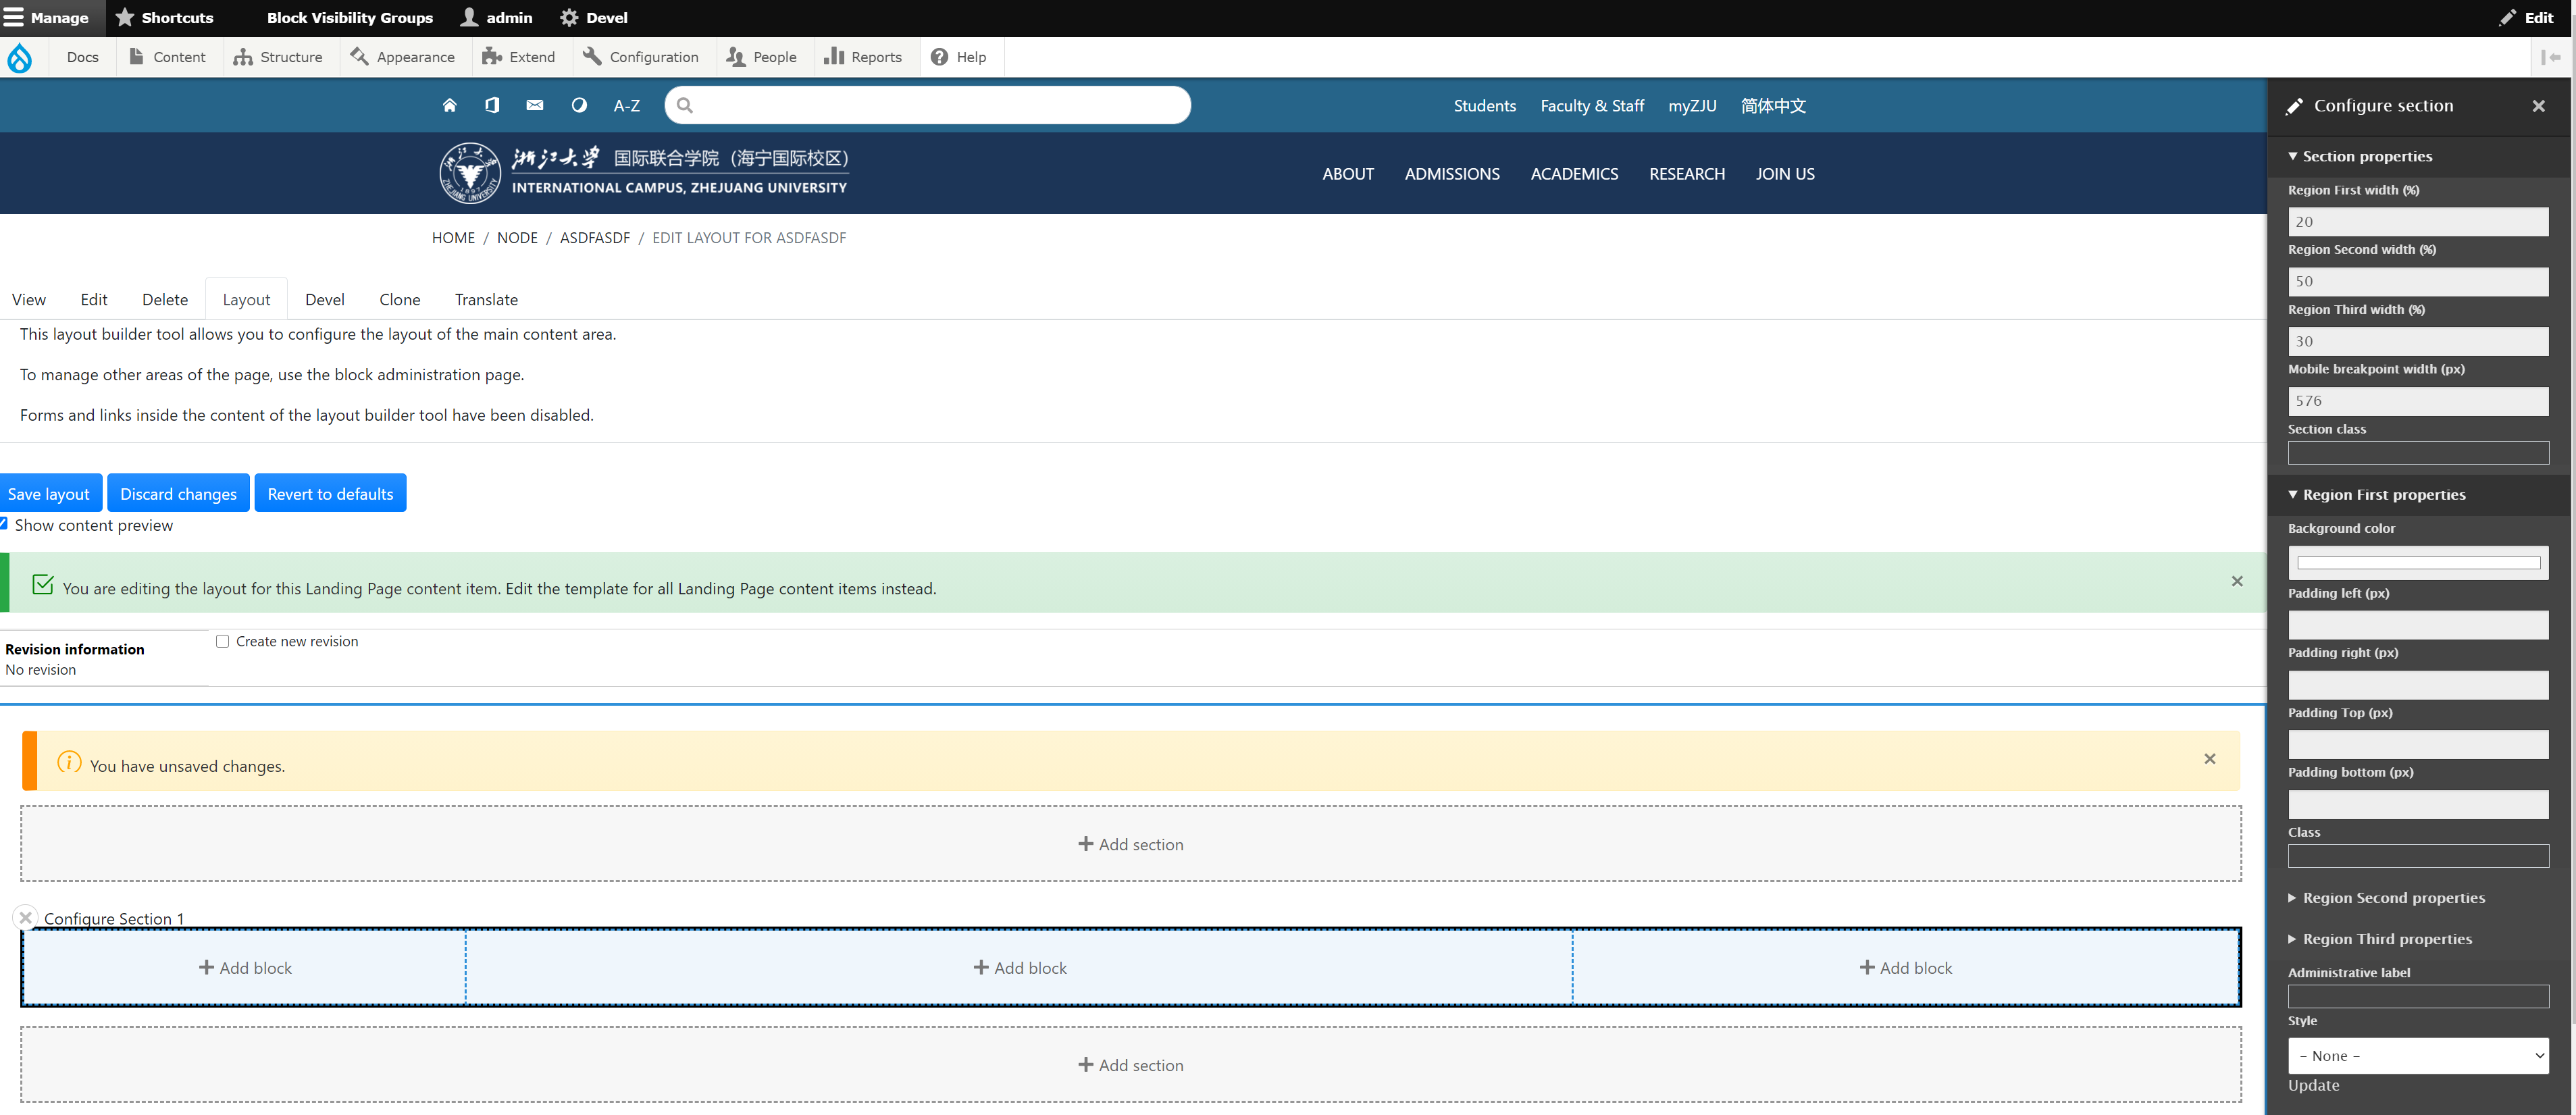Click the envelope mail icon in the header

tap(535, 105)
